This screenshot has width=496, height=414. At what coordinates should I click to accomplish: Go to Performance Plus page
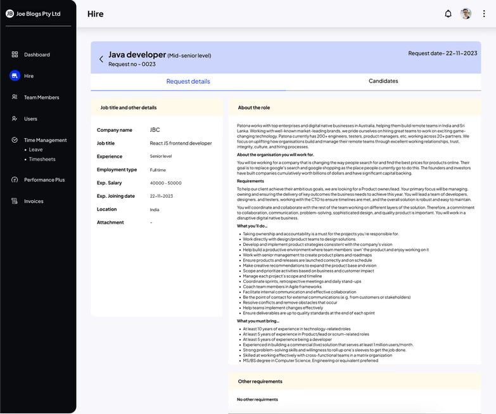(x=44, y=180)
